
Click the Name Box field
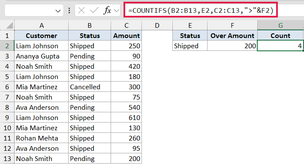[x=34, y=10]
